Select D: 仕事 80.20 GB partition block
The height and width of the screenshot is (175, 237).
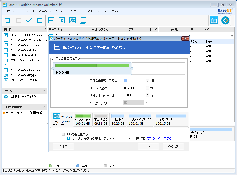[x=118, y=120]
